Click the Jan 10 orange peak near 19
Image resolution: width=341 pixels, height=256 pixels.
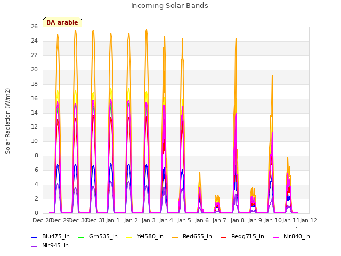pos(272,75)
